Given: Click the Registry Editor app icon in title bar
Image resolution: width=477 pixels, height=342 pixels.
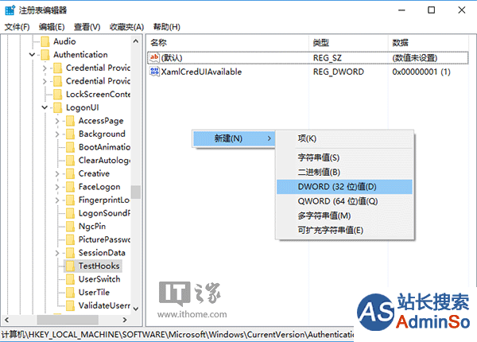Looking at the screenshot, I should click(10, 10).
